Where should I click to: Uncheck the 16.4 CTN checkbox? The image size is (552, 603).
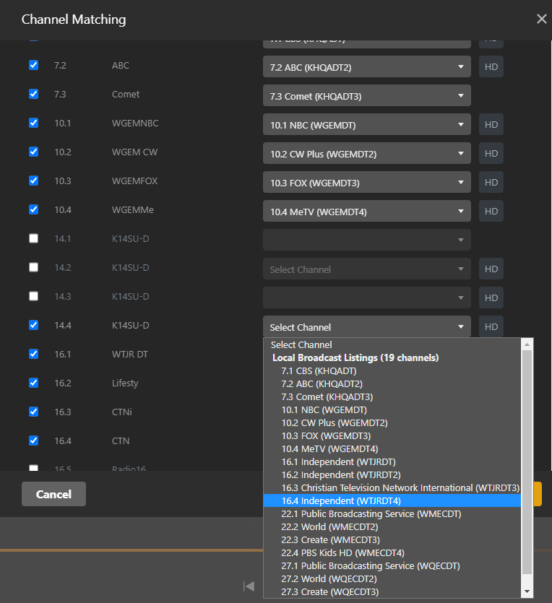coord(34,441)
